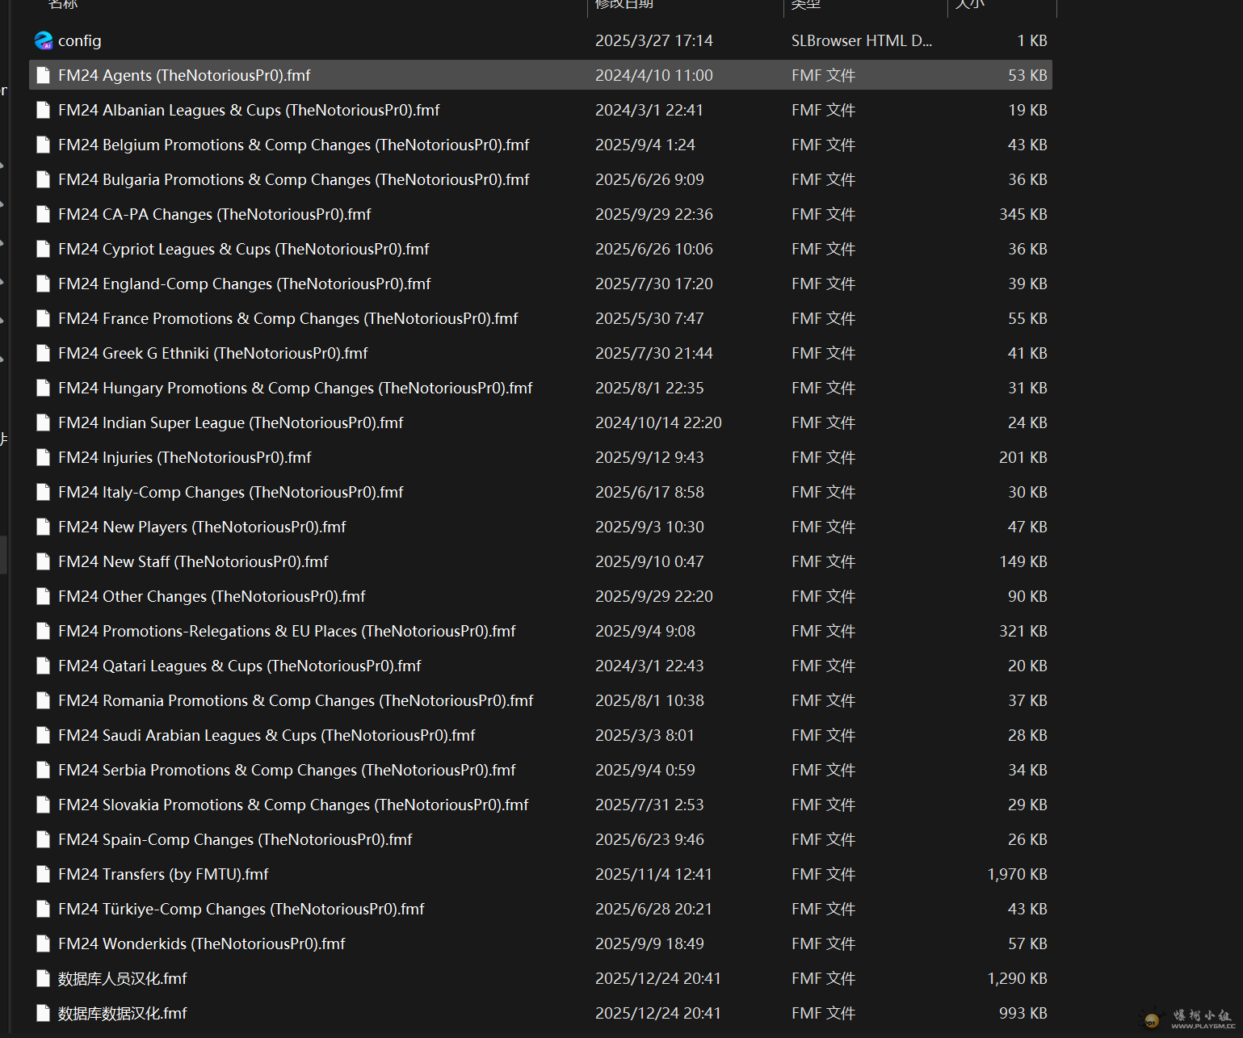Click file icon for 数据库数据汉化.fmf
Image resolution: width=1243 pixels, height=1038 pixels.
pyautogui.click(x=44, y=1013)
